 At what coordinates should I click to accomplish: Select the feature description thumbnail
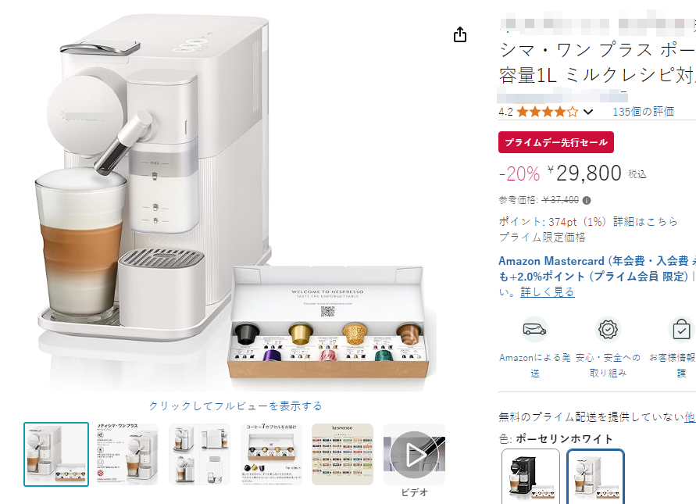pyautogui.click(x=127, y=454)
